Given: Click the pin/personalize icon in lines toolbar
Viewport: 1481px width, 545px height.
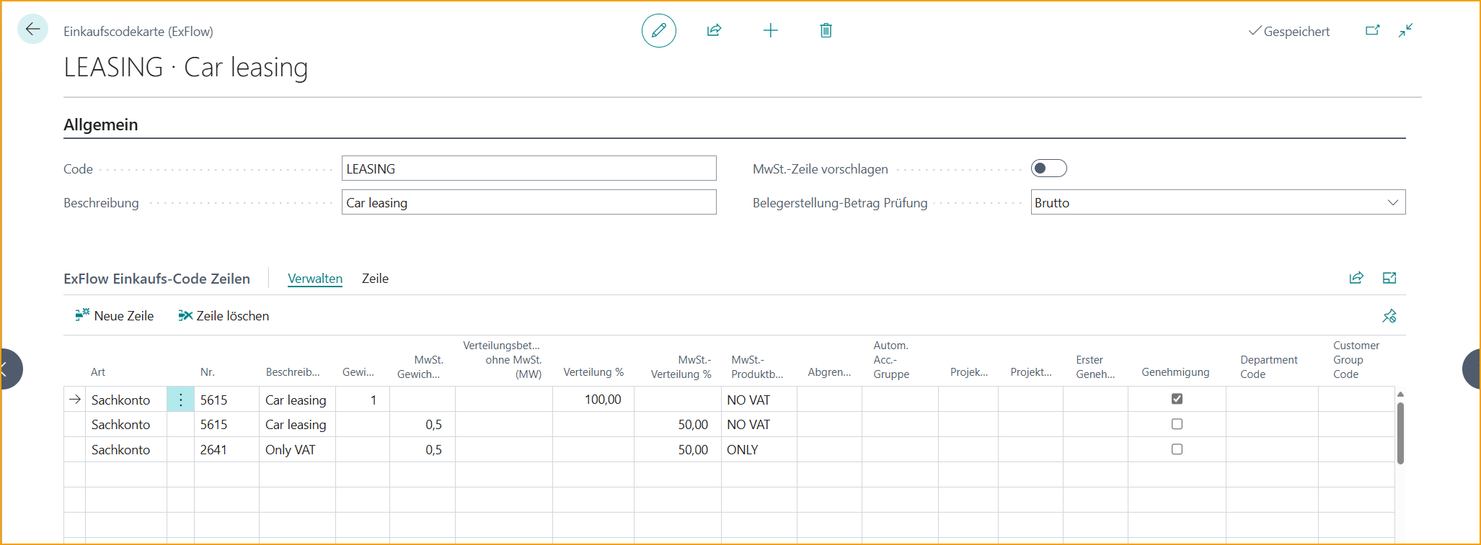Looking at the screenshot, I should click(x=1389, y=315).
